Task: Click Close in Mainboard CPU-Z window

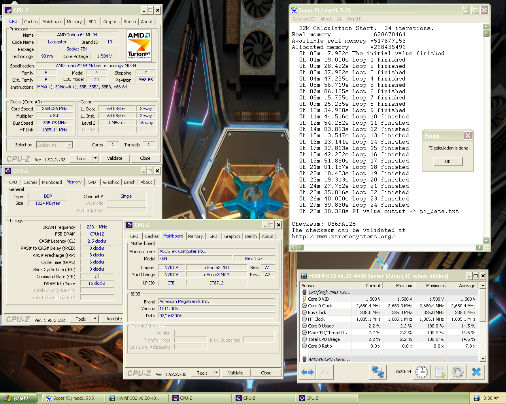Action: click(x=266, y=373)
